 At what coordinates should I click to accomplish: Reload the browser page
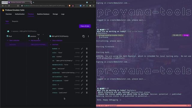click(9, 6)
